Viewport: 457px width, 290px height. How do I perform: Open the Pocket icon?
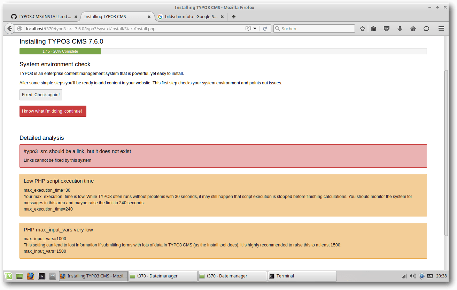(387, 29)
